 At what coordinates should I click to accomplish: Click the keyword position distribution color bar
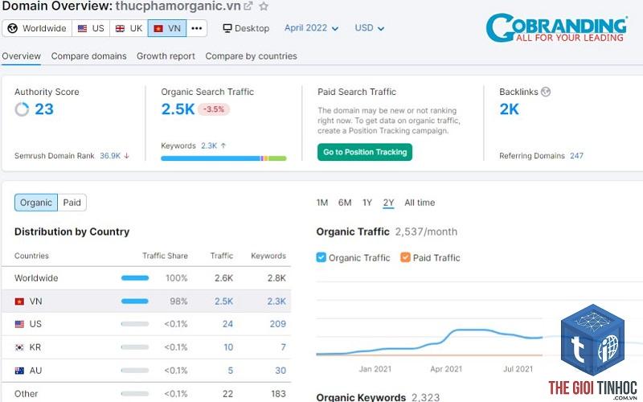click(223, 158)
